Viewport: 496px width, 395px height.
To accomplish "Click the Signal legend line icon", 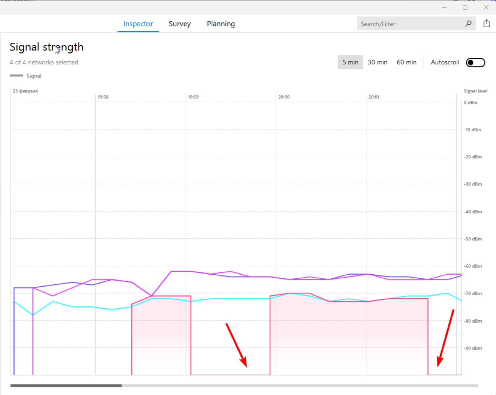I will (x=16, y=75).
